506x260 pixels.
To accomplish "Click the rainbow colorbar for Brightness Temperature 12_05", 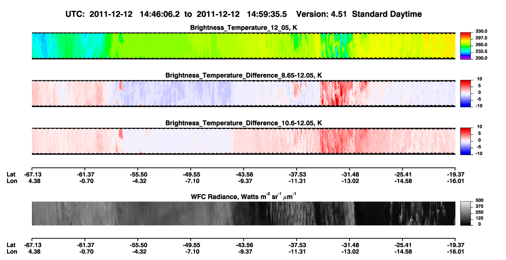I will pyautogui.click(x=466, y=46).
